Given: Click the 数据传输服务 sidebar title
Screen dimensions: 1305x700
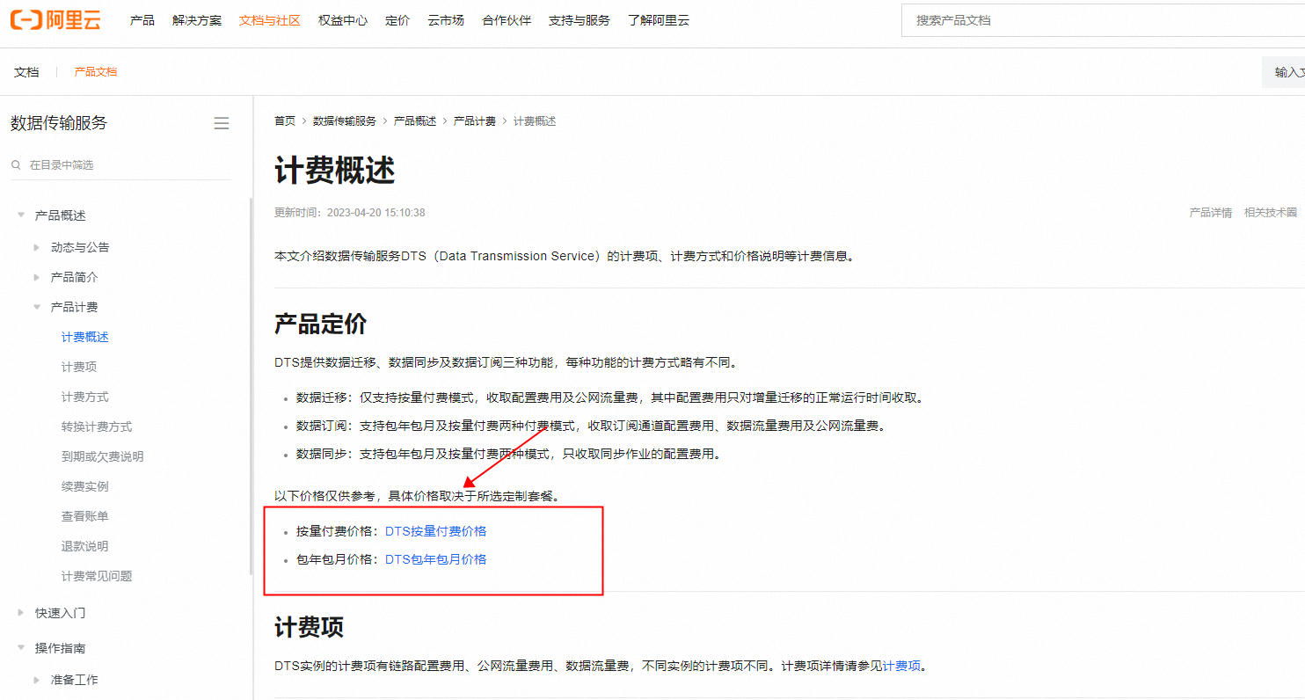Looking at the screenshot, I should [59, 123].
